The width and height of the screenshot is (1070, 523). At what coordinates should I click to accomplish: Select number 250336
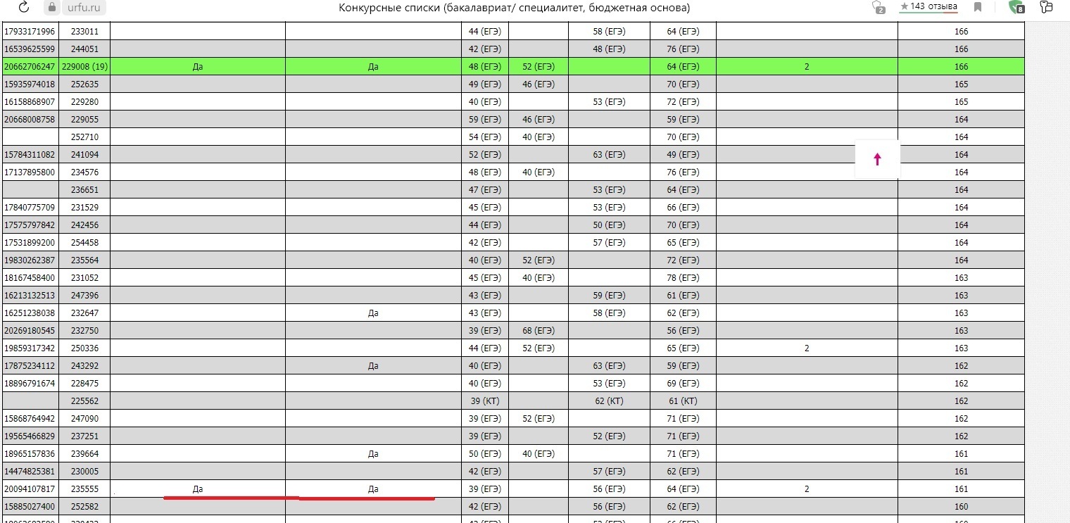coord(84,348)
